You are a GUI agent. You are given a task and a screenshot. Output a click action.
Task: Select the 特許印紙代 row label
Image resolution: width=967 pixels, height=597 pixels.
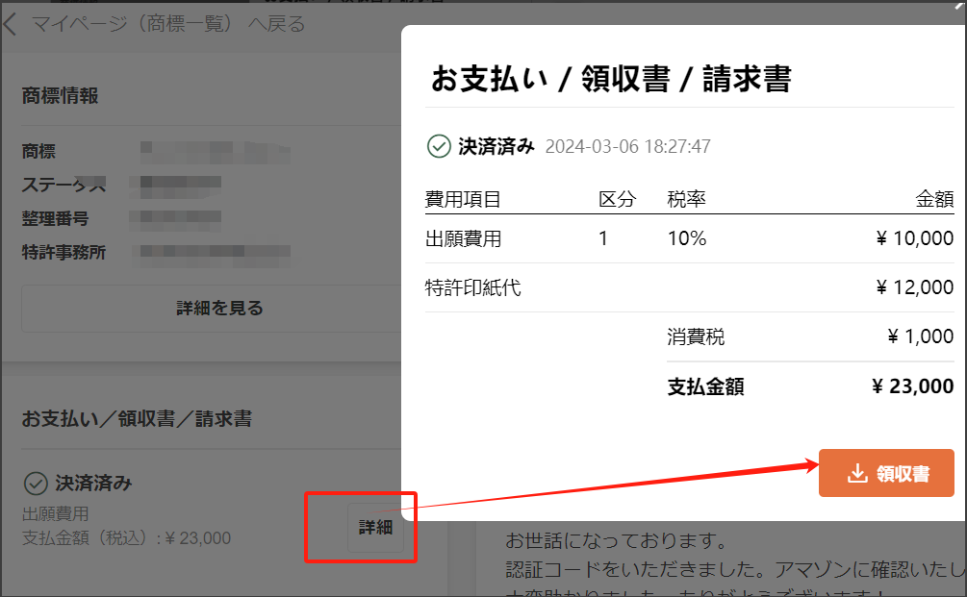473,287
